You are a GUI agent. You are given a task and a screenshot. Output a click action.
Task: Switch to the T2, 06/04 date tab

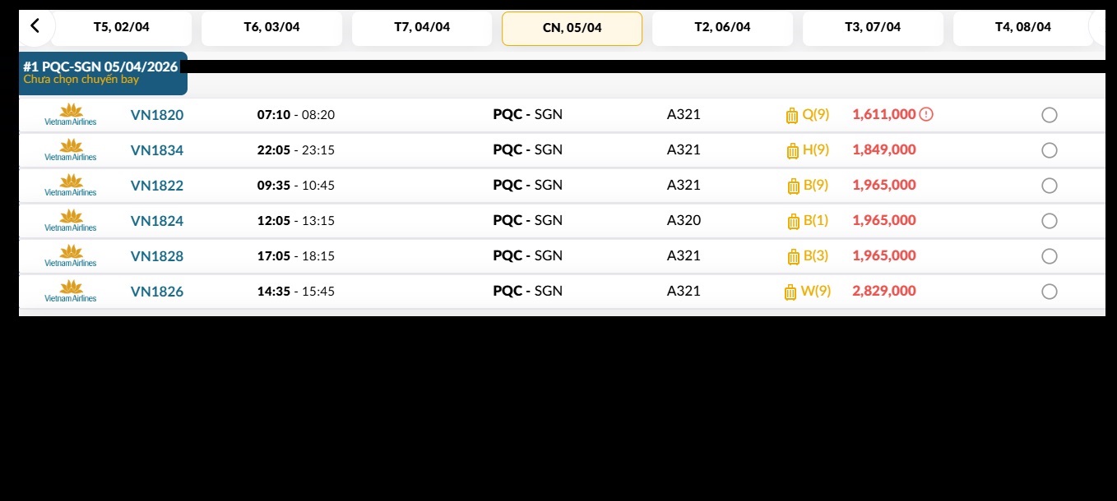[x=722, y=27]
